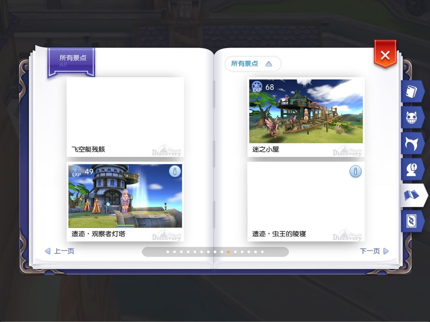Open the horned headwear tab in the sidebar

coord(412,143)
